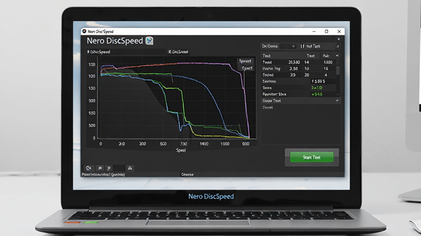Maximize the Nero DiscSpeed window

(326, 31)
